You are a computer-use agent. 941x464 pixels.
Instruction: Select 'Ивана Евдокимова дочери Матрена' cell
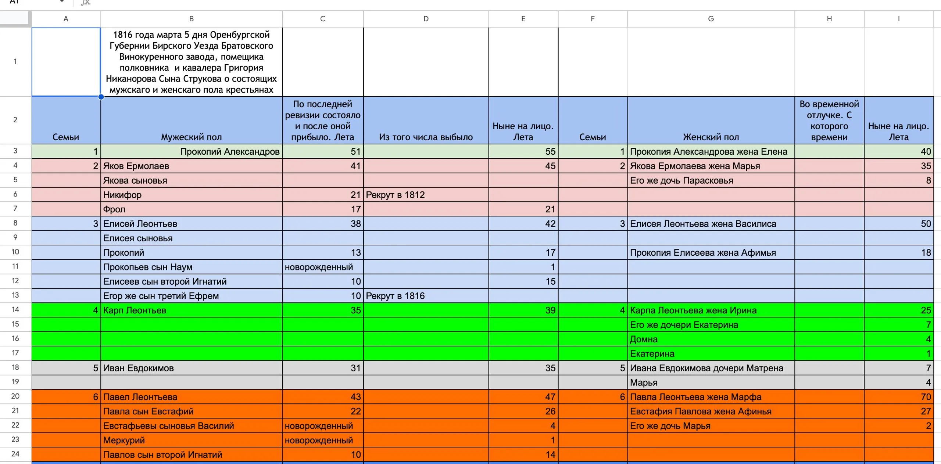(711, 368)
